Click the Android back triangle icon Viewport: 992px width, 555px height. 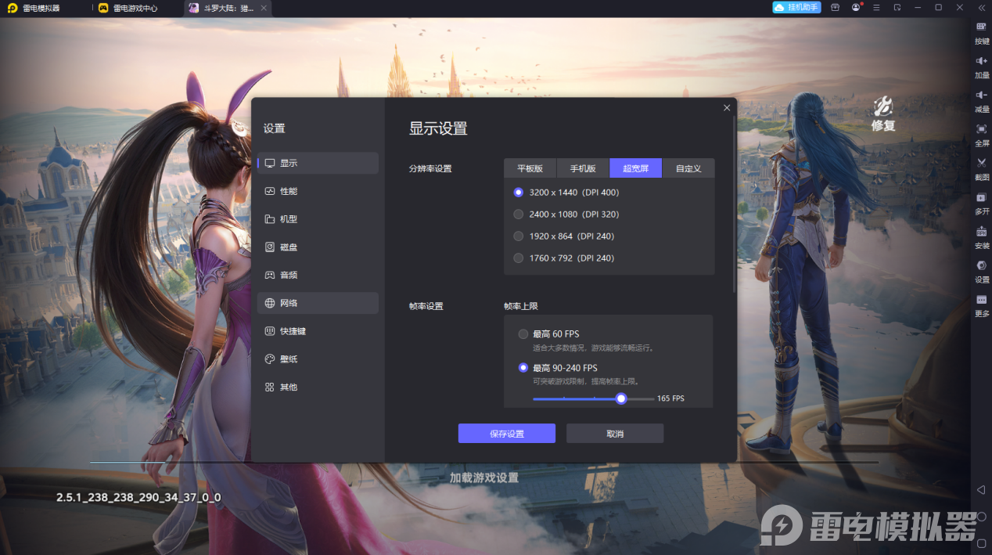point(981,490)
